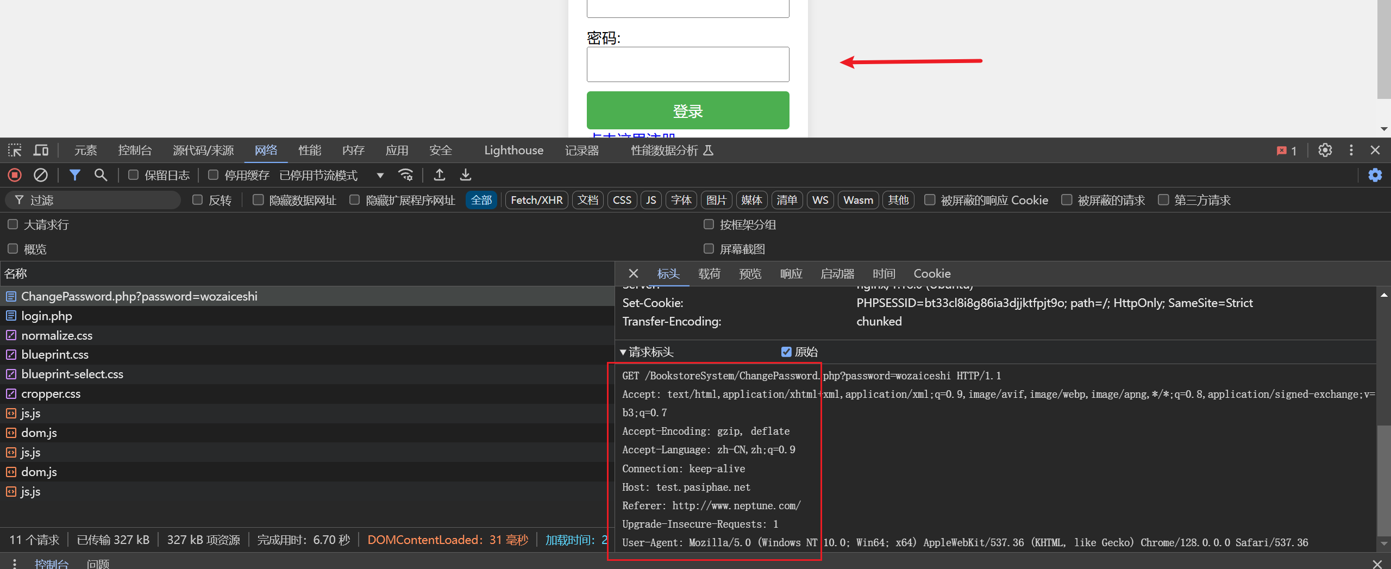Filter requests by Fetch/XHR

[537, 200]
